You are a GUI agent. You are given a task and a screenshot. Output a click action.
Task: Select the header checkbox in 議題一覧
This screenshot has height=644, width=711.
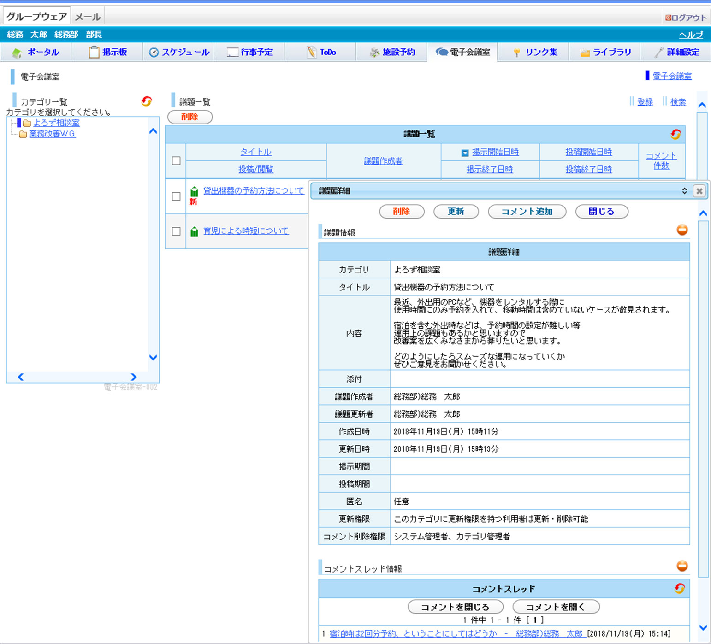coord(176,160)
